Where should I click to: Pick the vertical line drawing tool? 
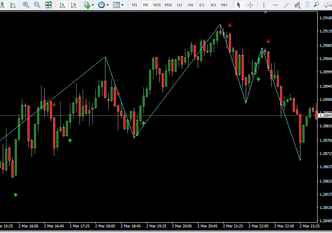pos(264,5)
